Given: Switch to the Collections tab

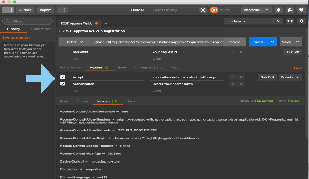Looking at the screenshot, I should 41,29.
